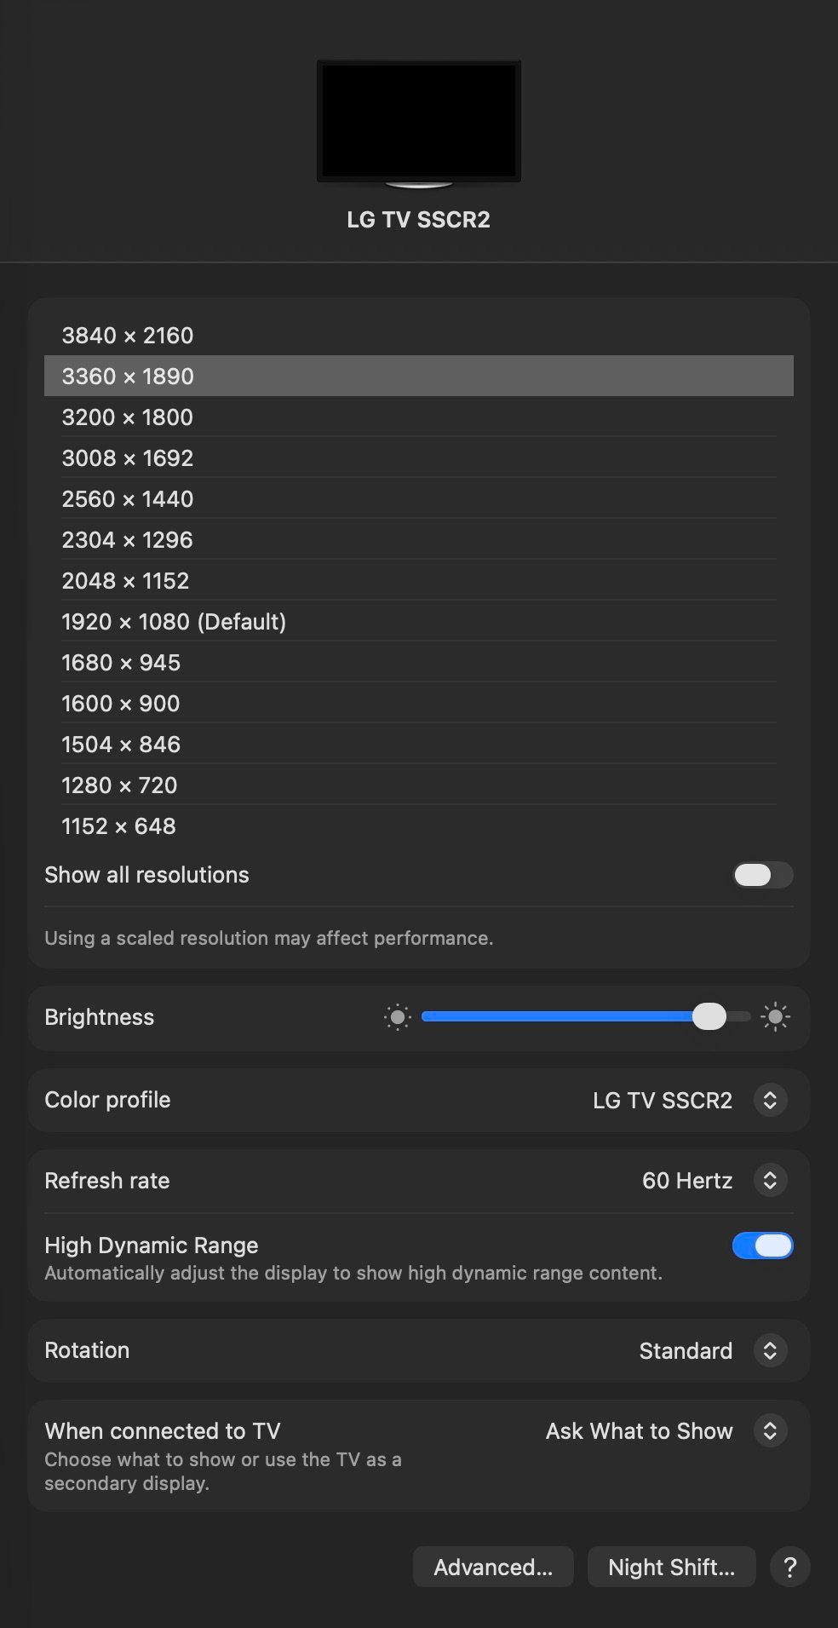This screenshot has height=1628, width=838.
Task: Pick the 1680 × 945 resolution
Action: click(x=419, y=662)
